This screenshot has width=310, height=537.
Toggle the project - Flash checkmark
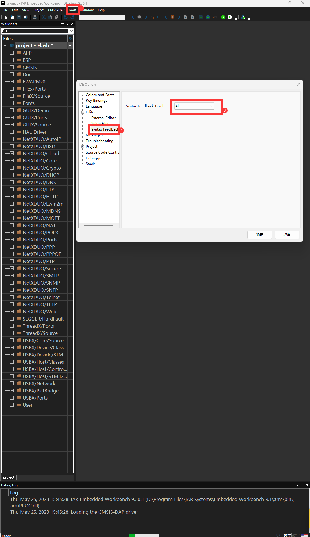coord(70,45)
